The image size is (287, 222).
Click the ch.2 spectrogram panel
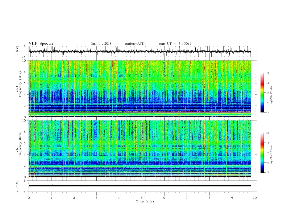coord(140,149)
